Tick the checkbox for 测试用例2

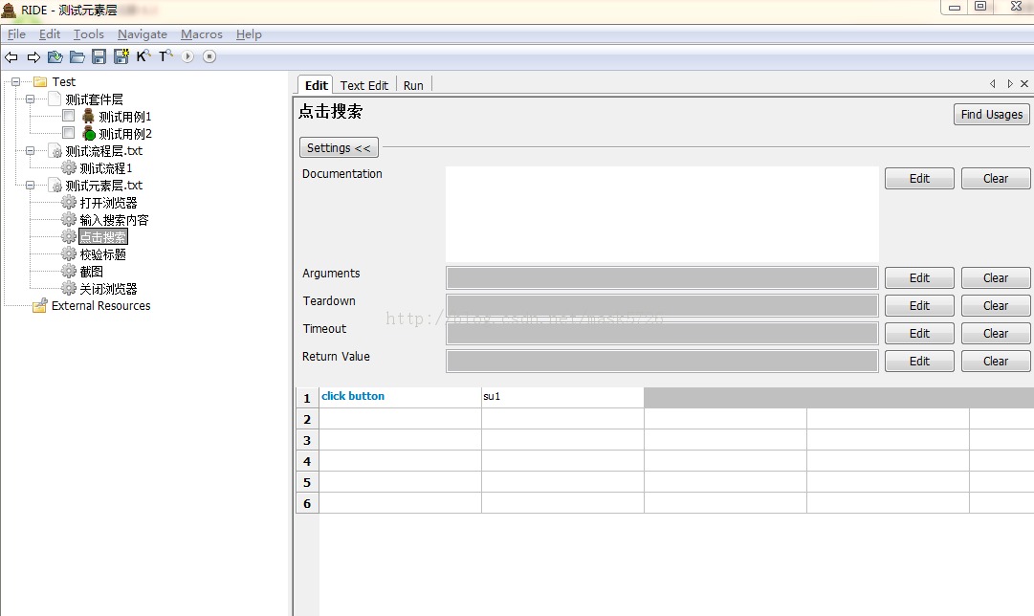[x=69, y=133]
